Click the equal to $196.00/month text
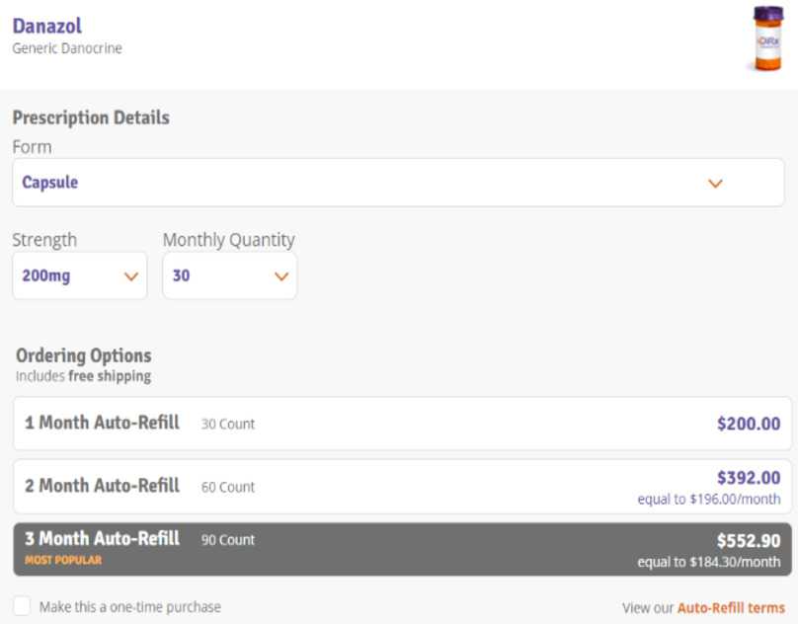The image size is (798, 624). tap(708, 500)
